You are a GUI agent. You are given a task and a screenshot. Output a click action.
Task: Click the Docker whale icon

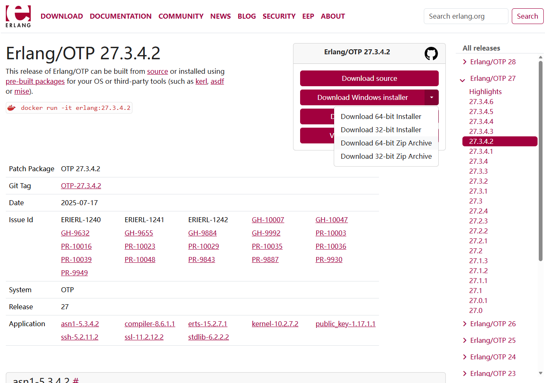(12, 108)
